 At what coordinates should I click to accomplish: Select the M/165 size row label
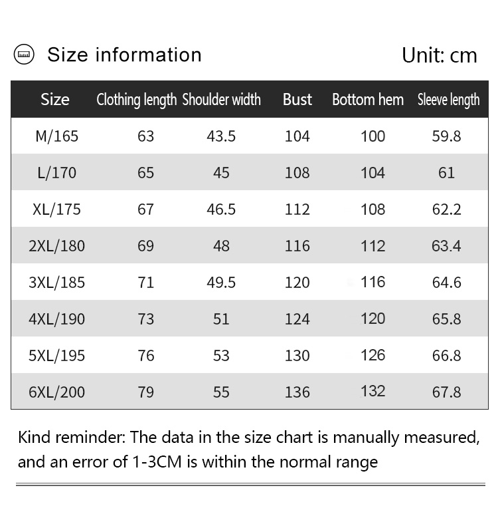point(56,136)
